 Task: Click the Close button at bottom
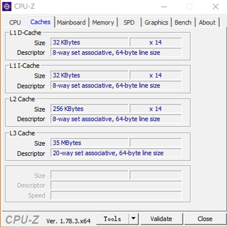(205, 219)
